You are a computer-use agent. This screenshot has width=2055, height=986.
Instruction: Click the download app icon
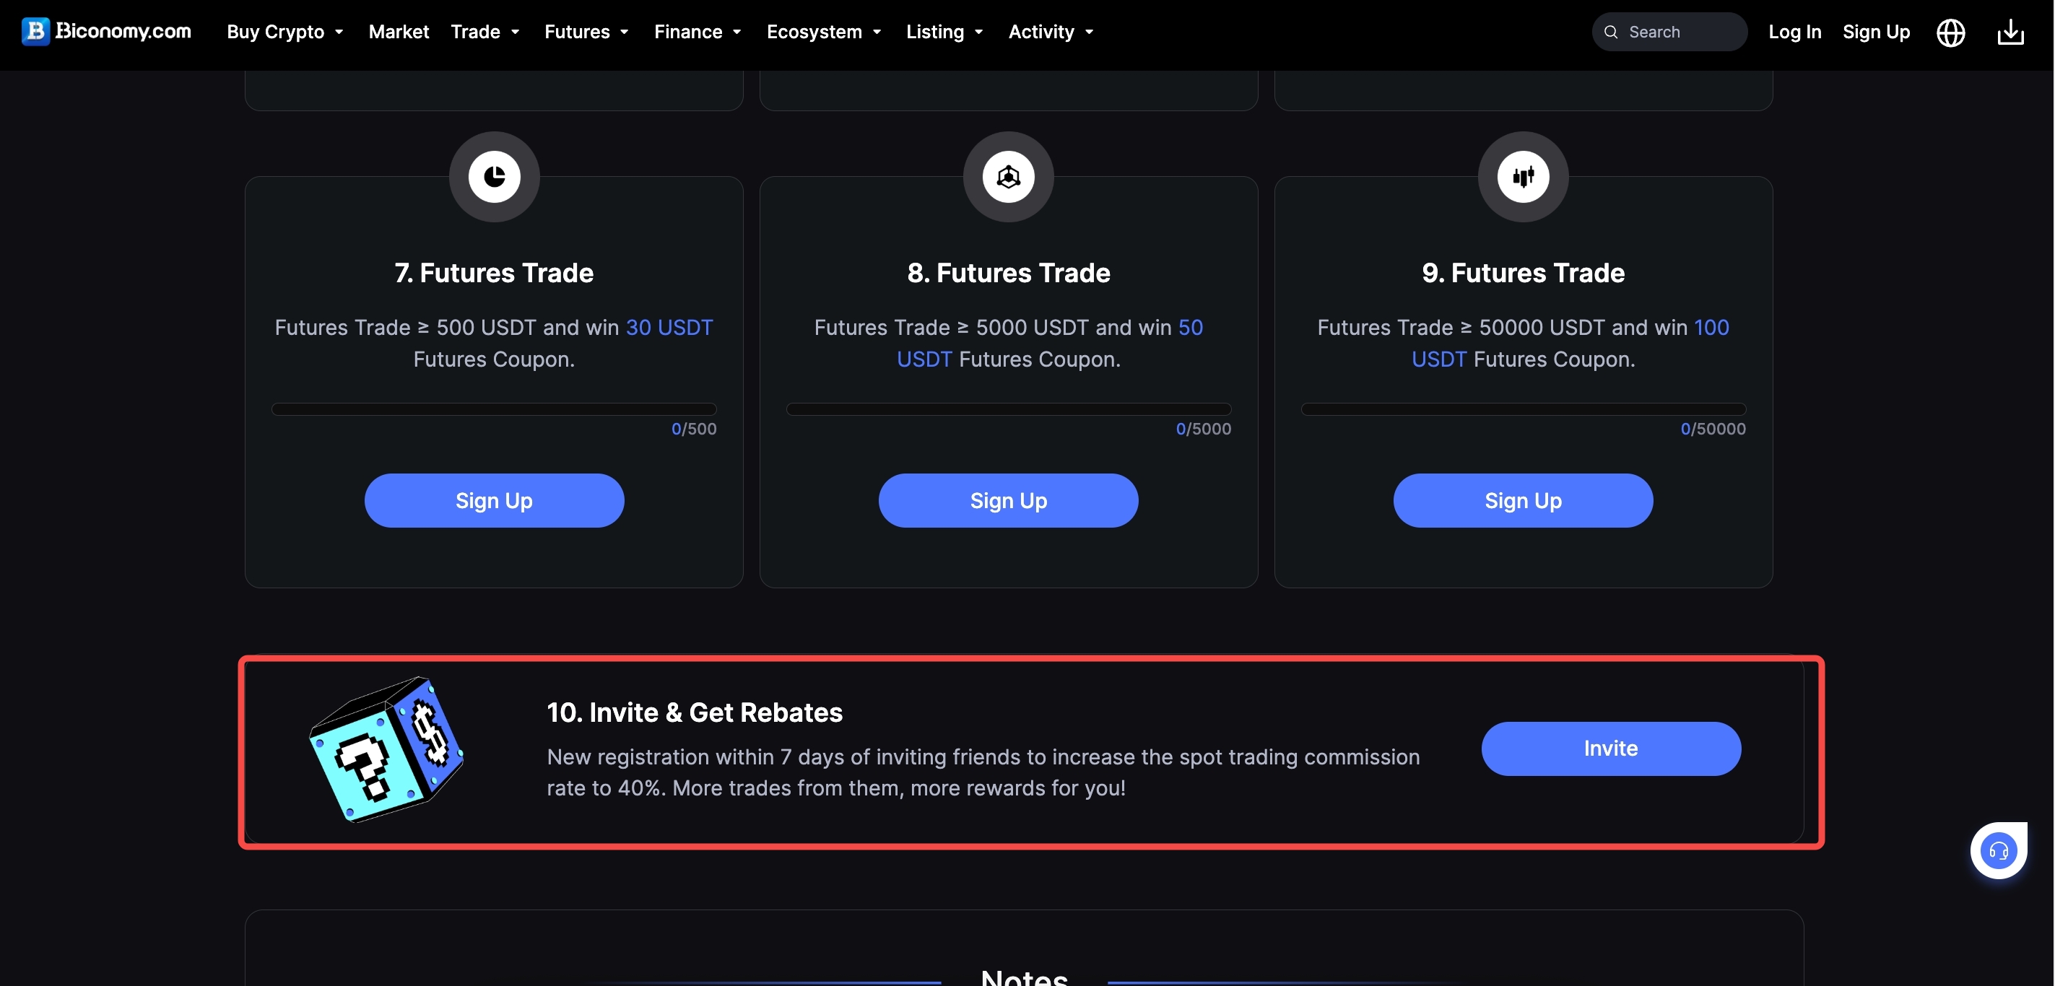2010,32
